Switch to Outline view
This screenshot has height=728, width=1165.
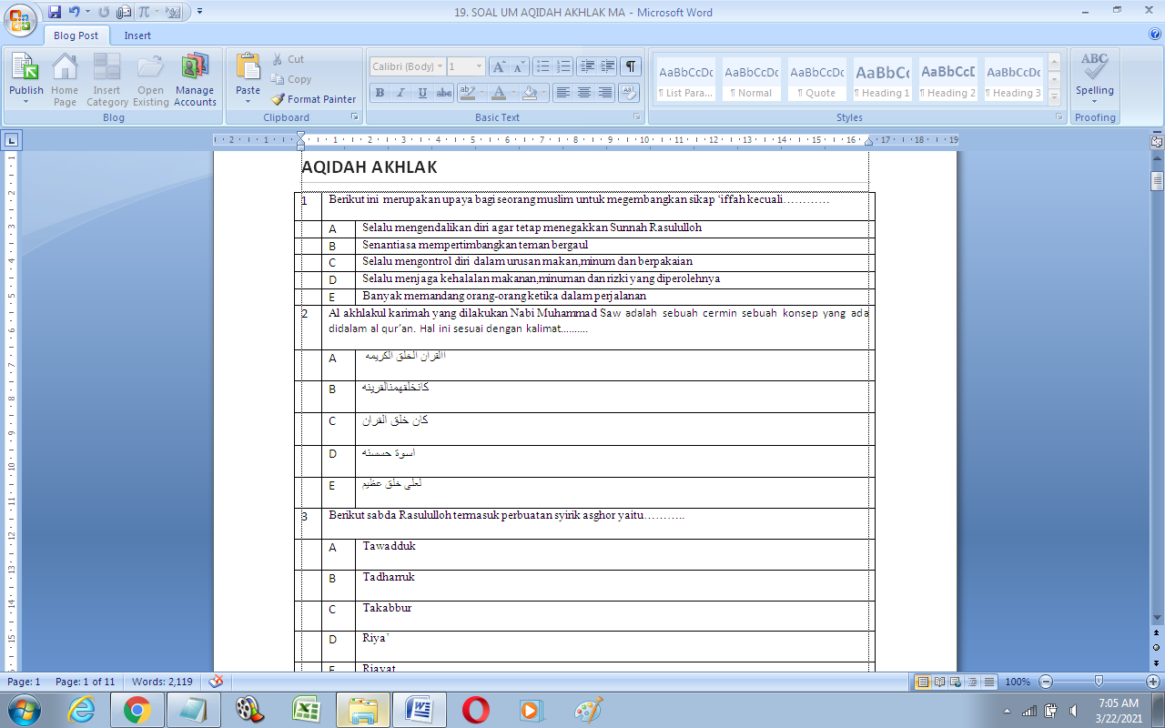pyautogui.click(x=972, y=682)
